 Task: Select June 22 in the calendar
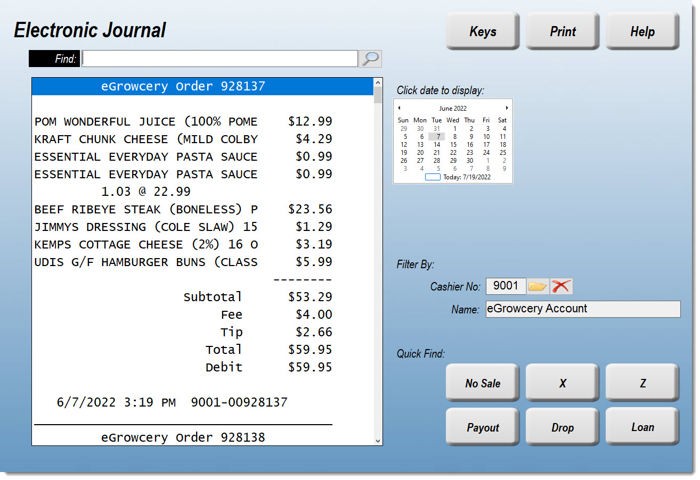[x=453, y=153]
